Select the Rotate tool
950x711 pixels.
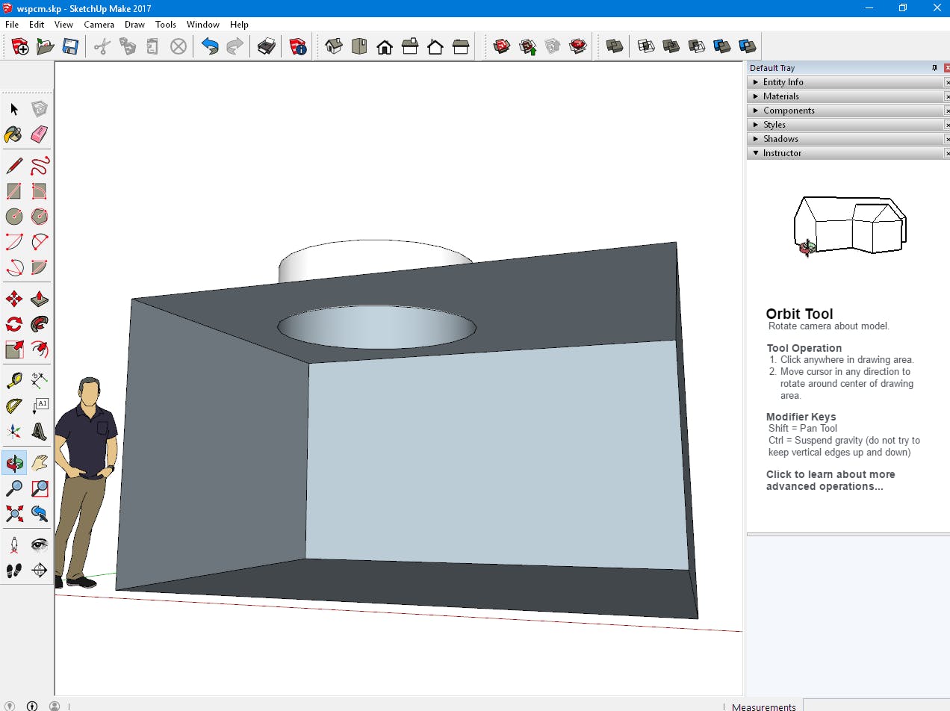pyautogui.click(x=13, y=325)
